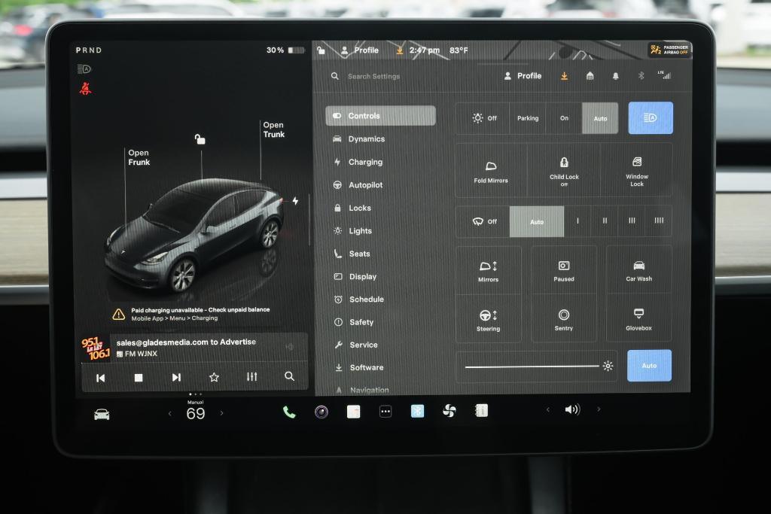This screenshot has height=514, width=771.
Task: Enable the Child Lock toggle
Action: point(564,171)
